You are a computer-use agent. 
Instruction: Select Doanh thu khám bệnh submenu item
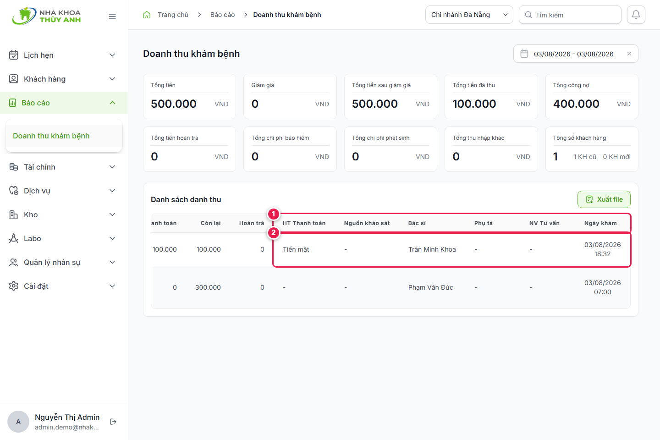(x=64, y=136)
